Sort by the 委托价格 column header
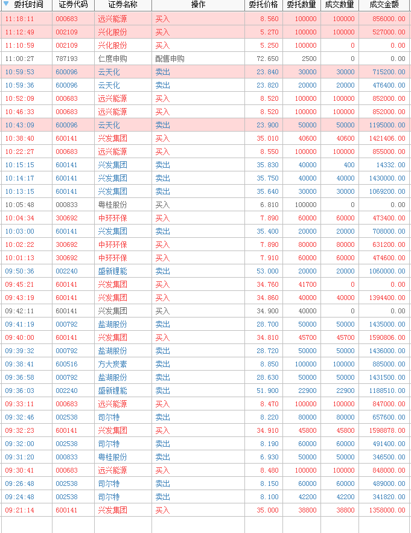The width and height of the screenshot is (411, 533). tap(264, 5)
